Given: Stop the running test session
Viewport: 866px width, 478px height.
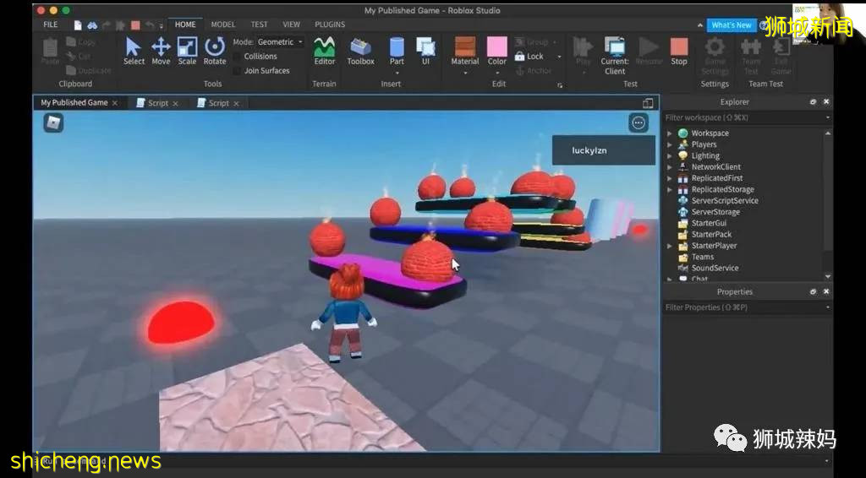Looking at the screenshot, I should (679, 50).
